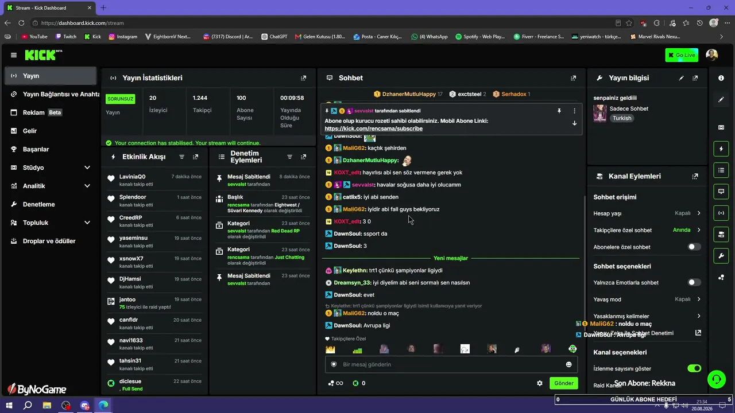735x413 pixels.
Task: Open the emoji picker in chat
Action: pyautogui.click(x=569, y=364)
